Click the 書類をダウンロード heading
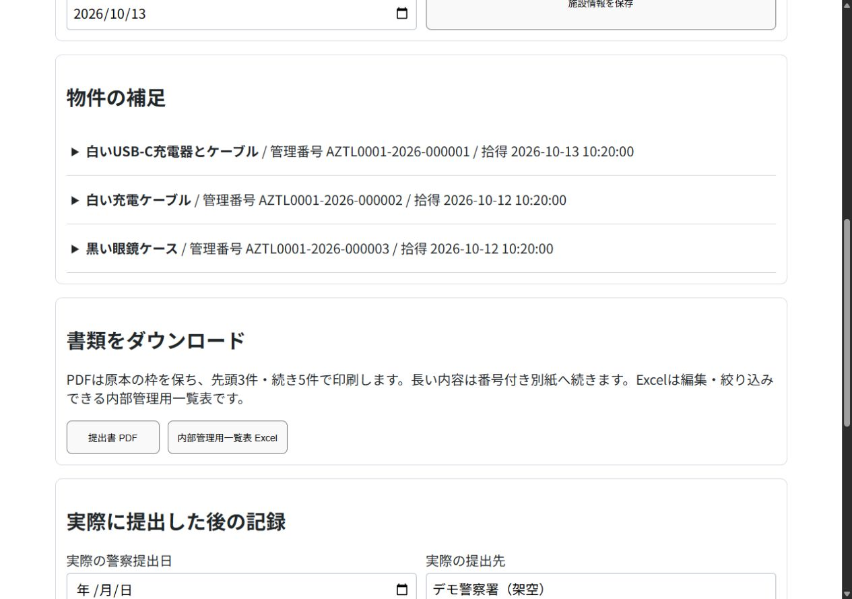Screen dimensions: 852x599 pos(156,341)
